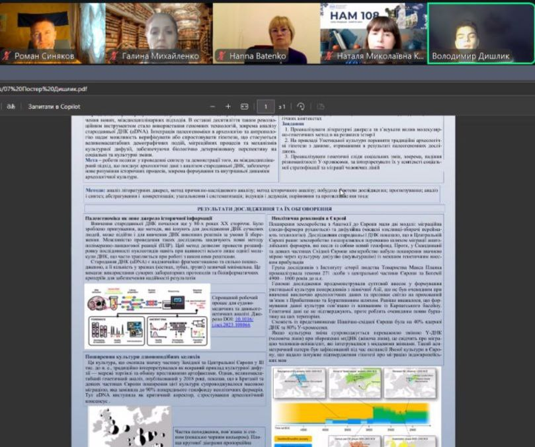The height and width of the screenshot is (447, 535).
Task: Click the read aloud icon in PDF toolbar
Action: click(10, 106)
